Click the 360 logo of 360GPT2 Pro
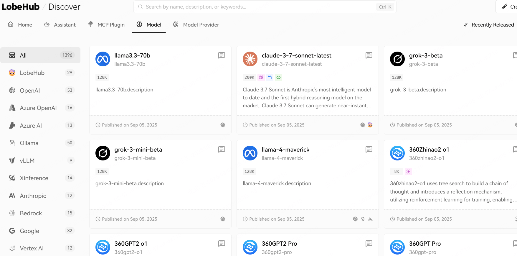 point(250,247)
